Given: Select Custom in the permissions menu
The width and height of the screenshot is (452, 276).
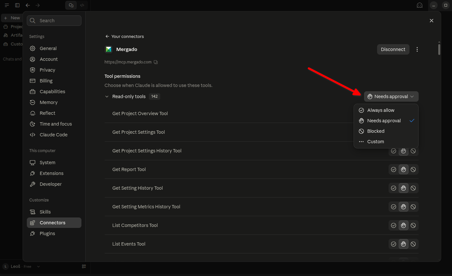Looking at the screenshot, I should coord(386,142).
